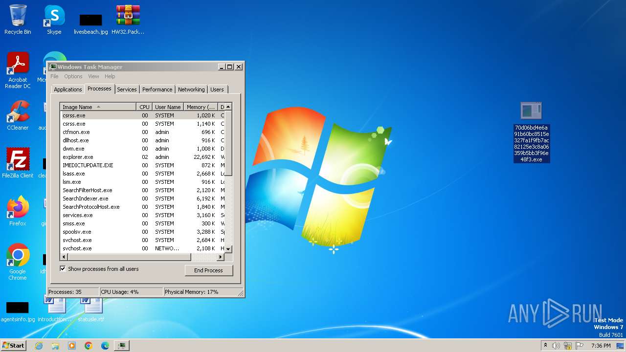
Task: Select the SearchProtocolHost.exe process row
Action: pyautogui.click(x=142, y=207)
